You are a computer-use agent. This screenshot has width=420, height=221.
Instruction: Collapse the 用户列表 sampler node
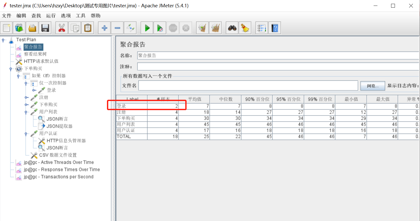[26, 112]
